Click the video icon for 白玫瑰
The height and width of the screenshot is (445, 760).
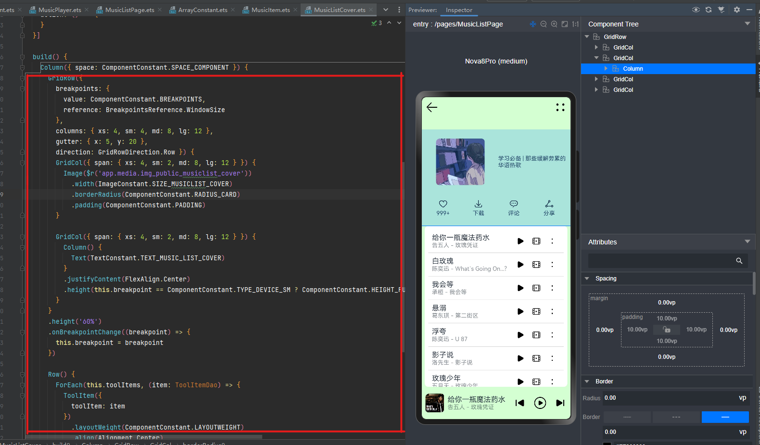pyautogui.click(x=536, y=265)
